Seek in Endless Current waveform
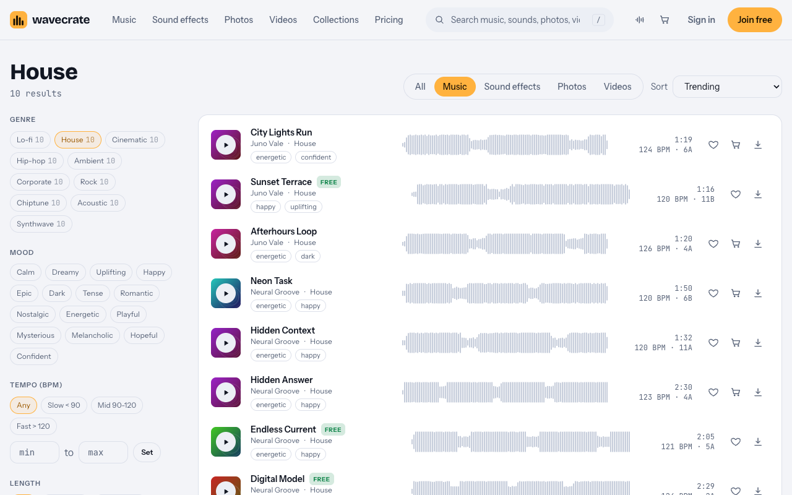The width and height of the screenshot is (792, 495). click(521, 442)
